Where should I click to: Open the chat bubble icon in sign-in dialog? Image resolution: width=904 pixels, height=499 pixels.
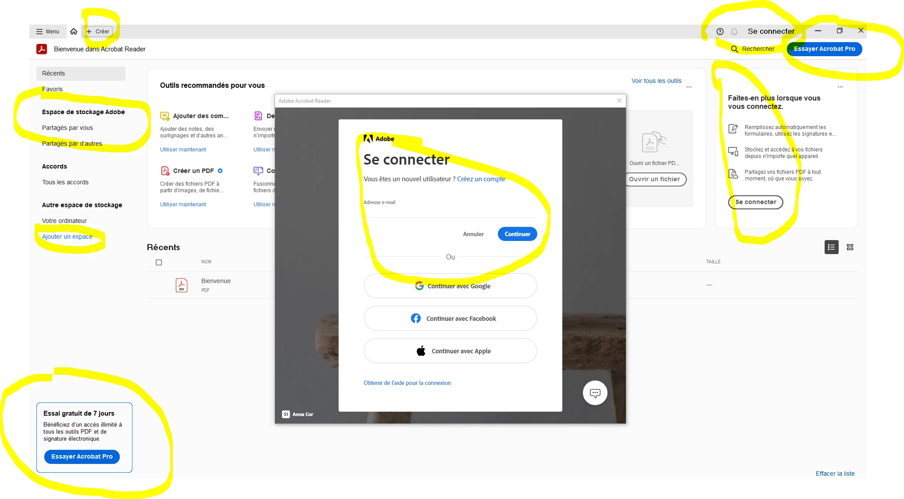595,393
